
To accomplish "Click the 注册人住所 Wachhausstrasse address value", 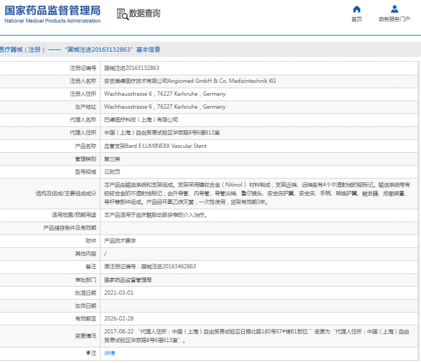I will [x=165, y=94].
